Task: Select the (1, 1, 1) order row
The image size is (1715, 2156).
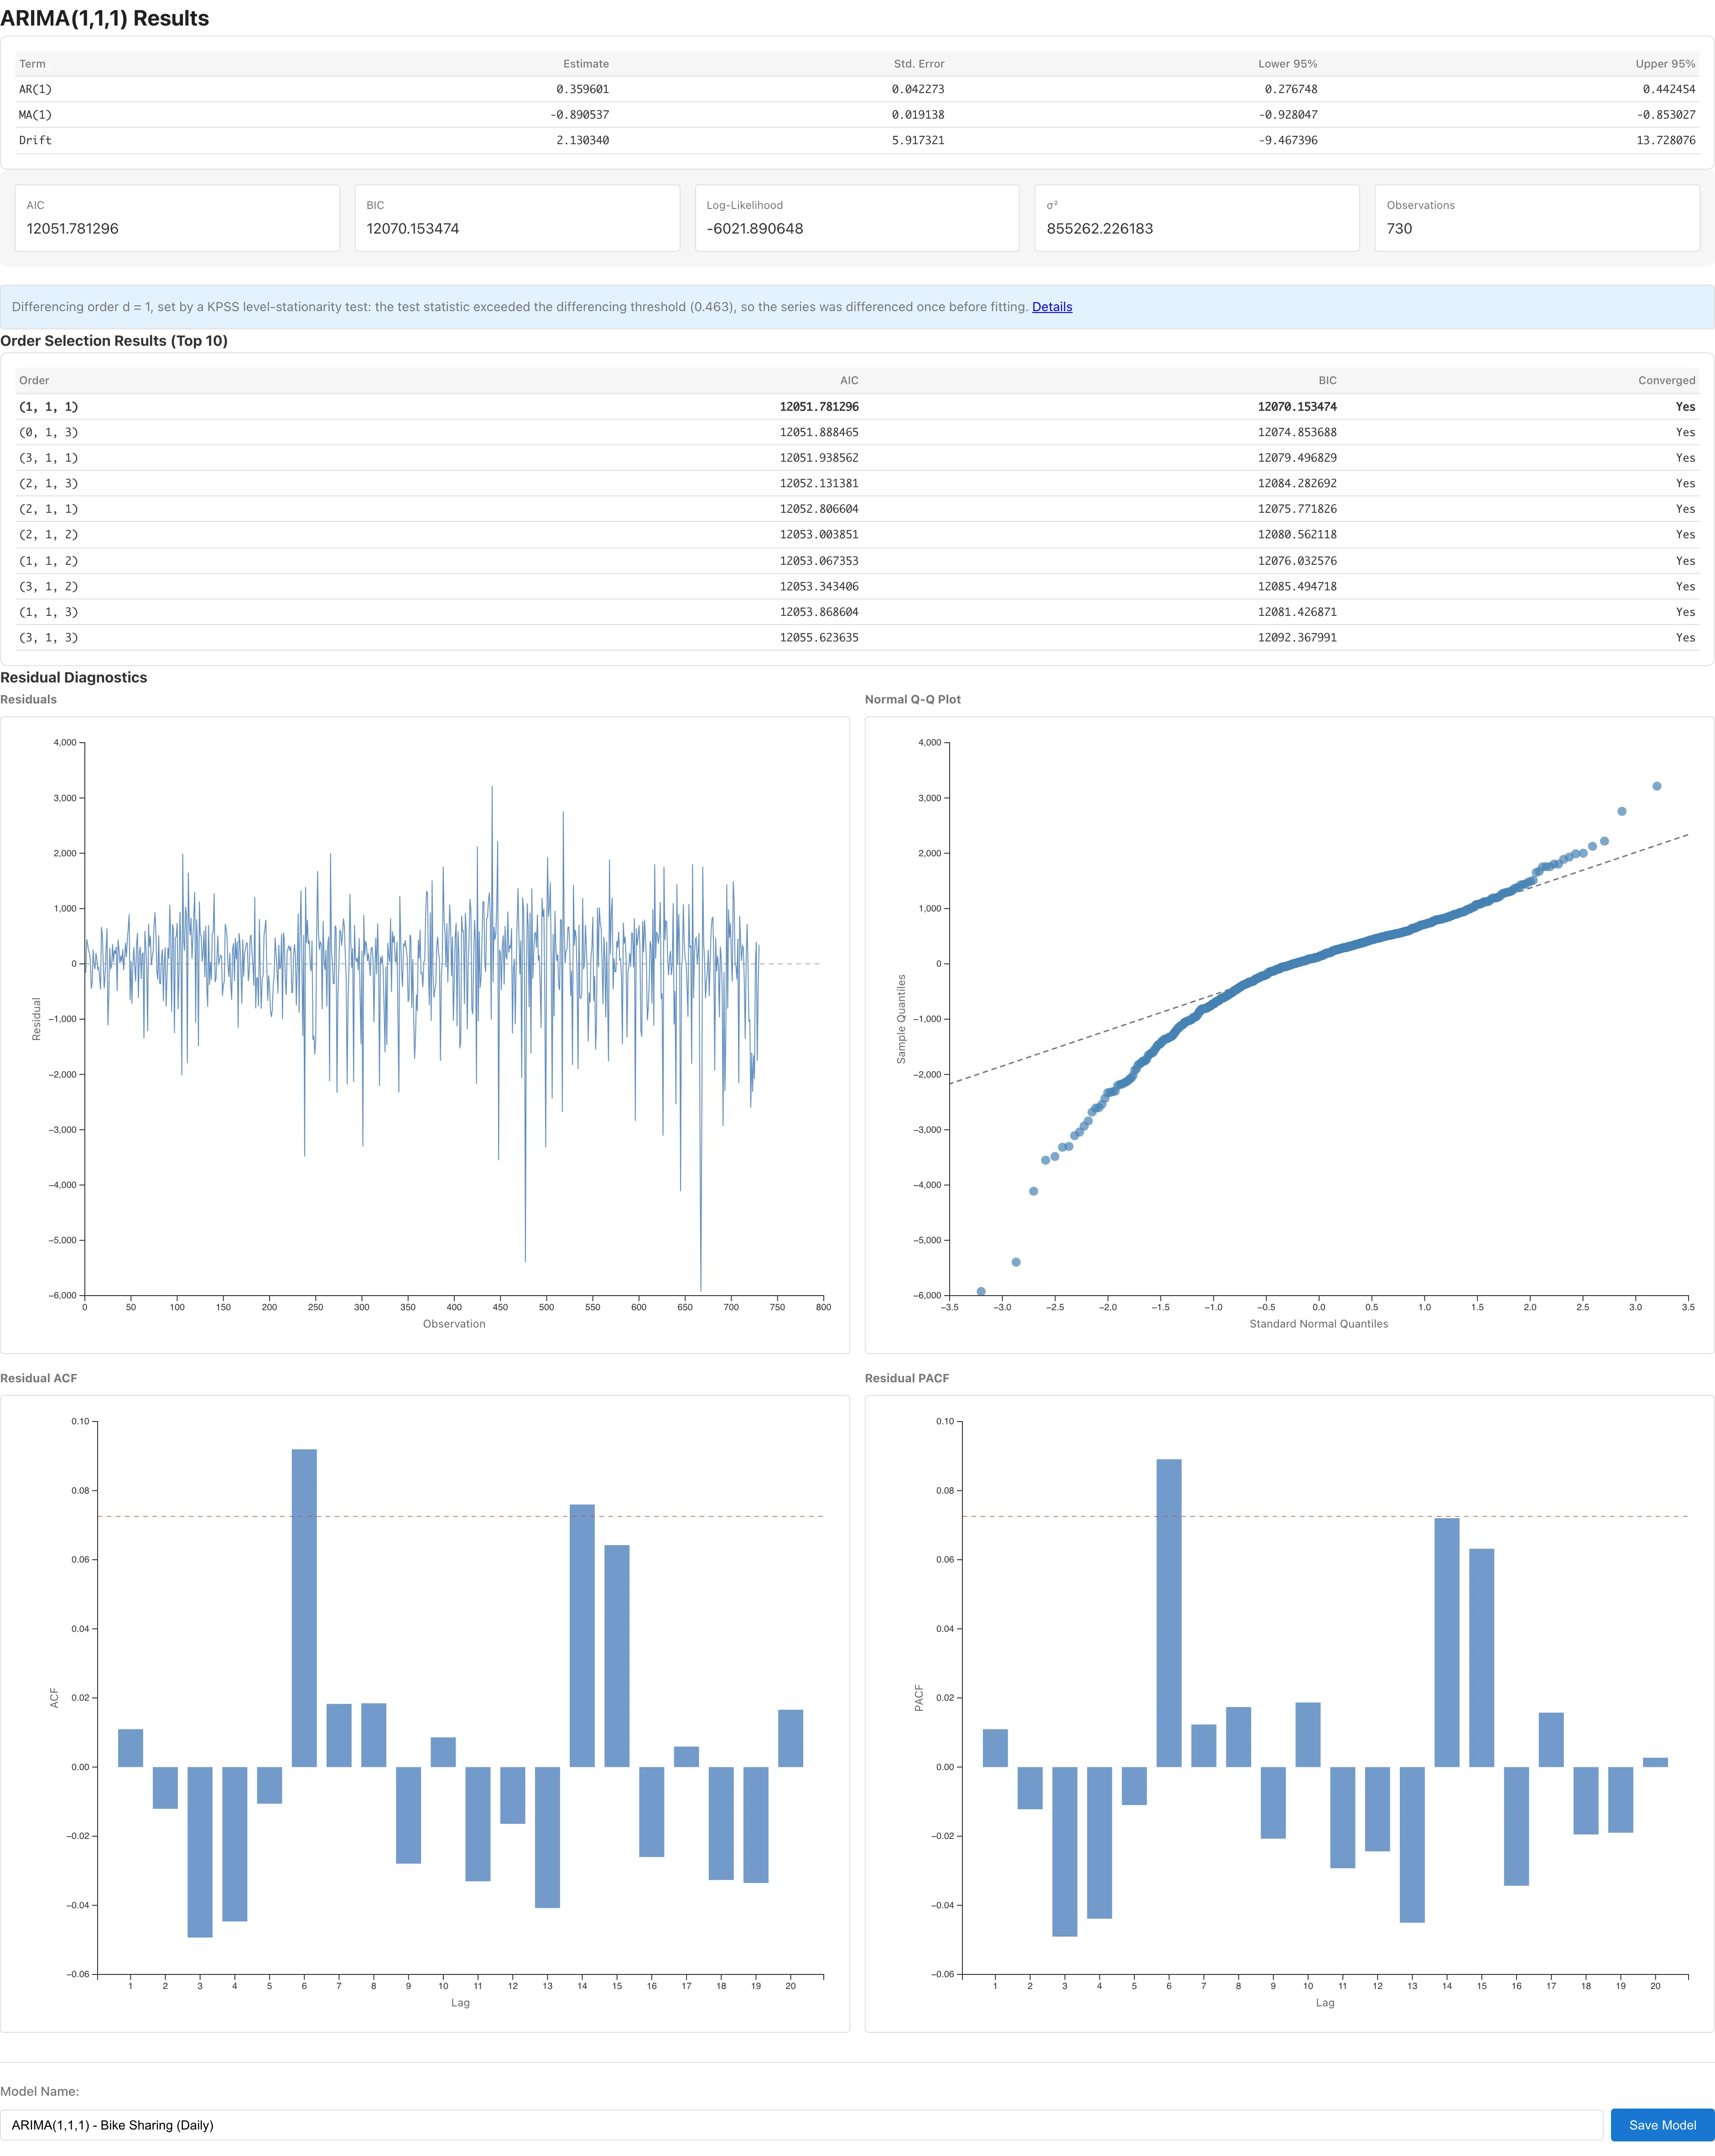Action: tap(857, 407)
